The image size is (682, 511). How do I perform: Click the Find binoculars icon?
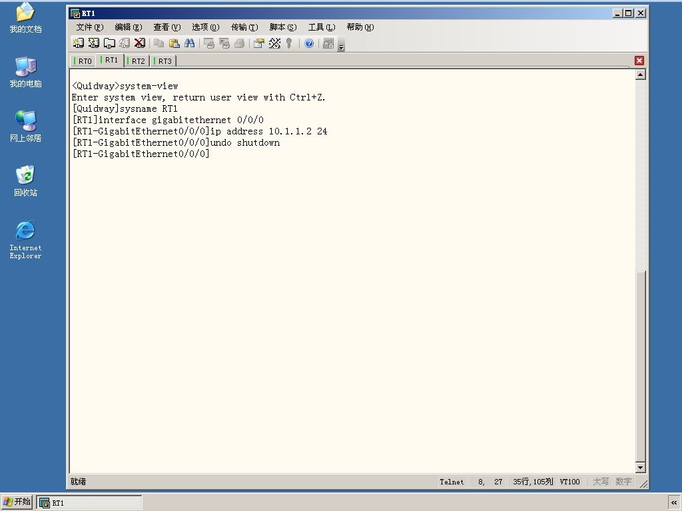point(189,43)
